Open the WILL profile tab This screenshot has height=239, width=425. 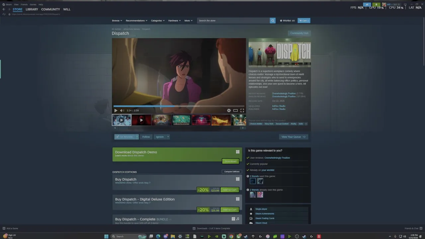point(67,9)
